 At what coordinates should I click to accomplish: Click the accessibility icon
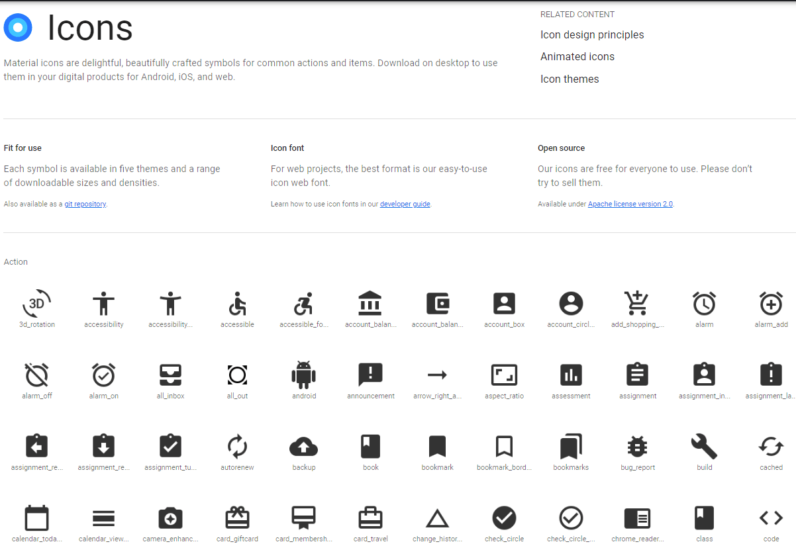[104, 303]
